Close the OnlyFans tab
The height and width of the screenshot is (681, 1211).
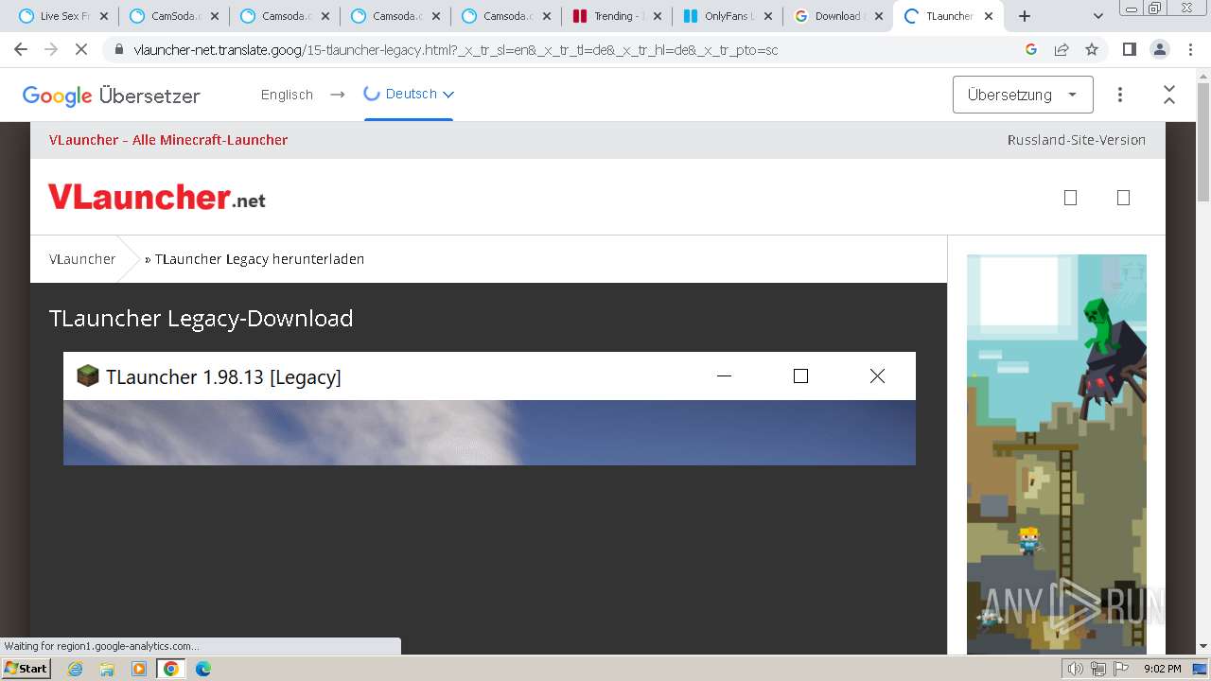766,16
